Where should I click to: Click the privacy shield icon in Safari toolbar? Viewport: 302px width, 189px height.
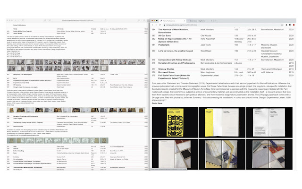pos(45,20)
